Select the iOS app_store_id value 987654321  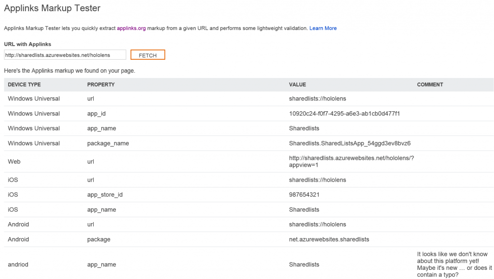tap(304, 195)
